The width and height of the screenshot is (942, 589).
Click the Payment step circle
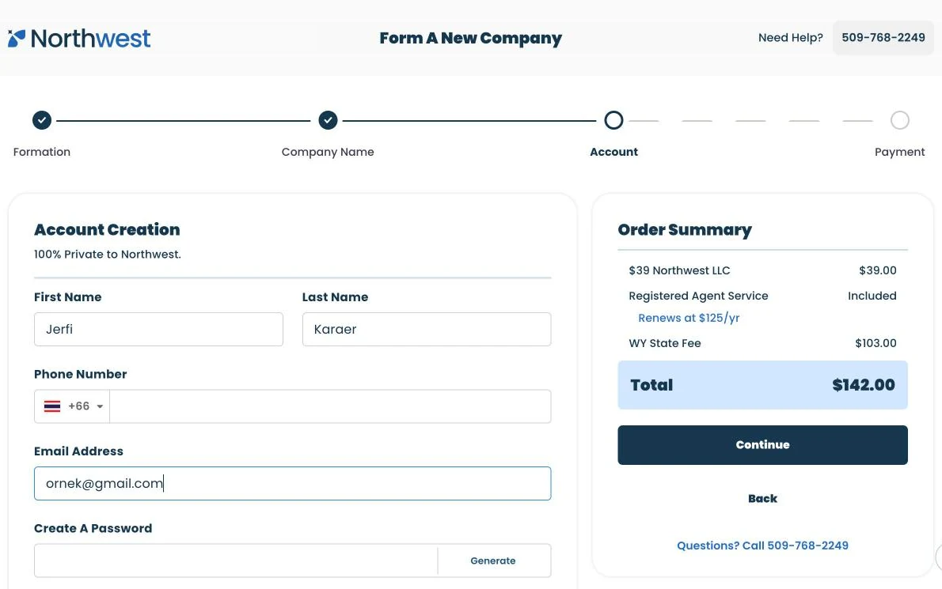[899, 120]
